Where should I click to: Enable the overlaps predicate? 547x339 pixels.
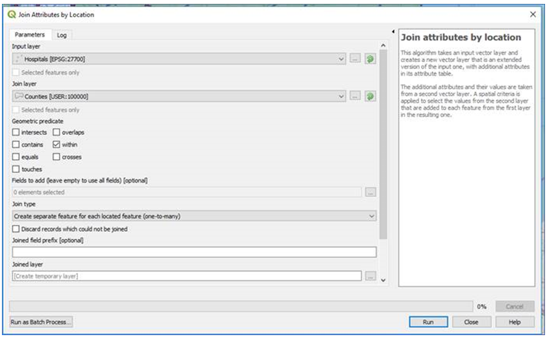point(56,132)
